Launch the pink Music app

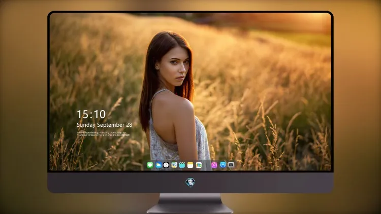[x=214, y=165]
